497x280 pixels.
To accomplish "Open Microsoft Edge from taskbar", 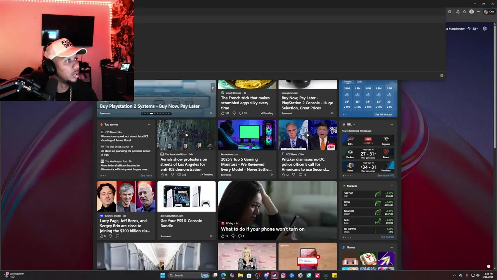I will click(223, 275).
